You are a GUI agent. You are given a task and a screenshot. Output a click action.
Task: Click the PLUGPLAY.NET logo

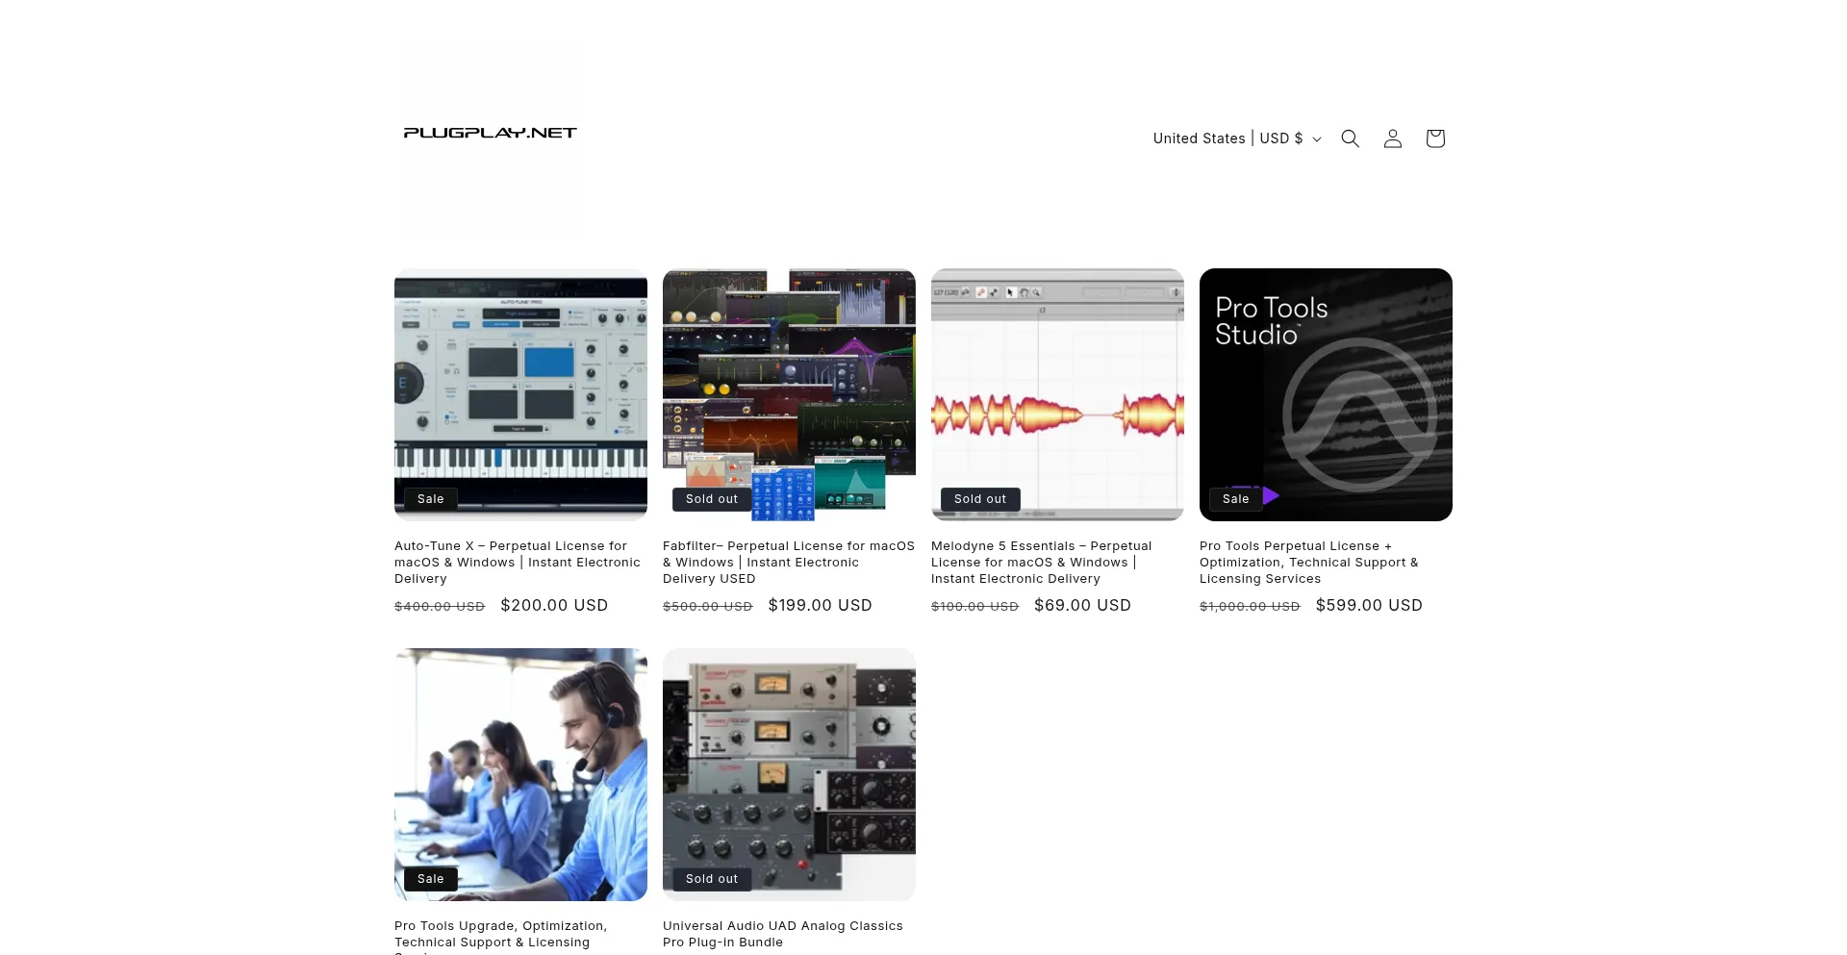click(x=490, y=133)
